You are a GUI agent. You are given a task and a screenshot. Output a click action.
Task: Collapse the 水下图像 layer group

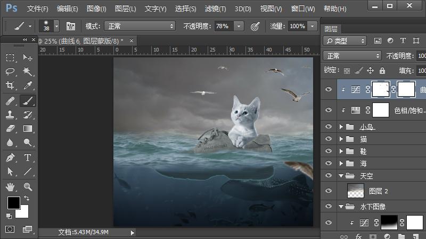click(x=341, y=207)
